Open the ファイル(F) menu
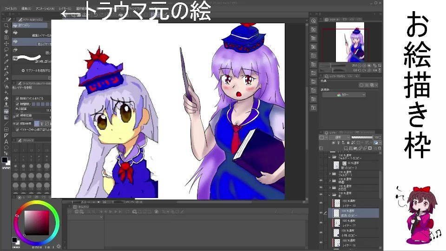The width and height of the screenshot is (446, 251). [x=10, y=9]
